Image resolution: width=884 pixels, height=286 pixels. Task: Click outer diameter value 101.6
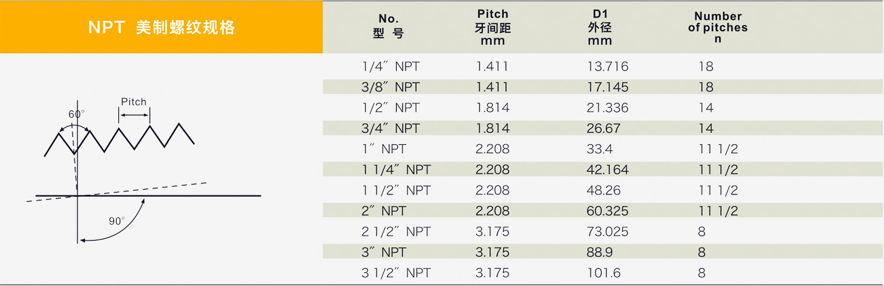point(603,273)
